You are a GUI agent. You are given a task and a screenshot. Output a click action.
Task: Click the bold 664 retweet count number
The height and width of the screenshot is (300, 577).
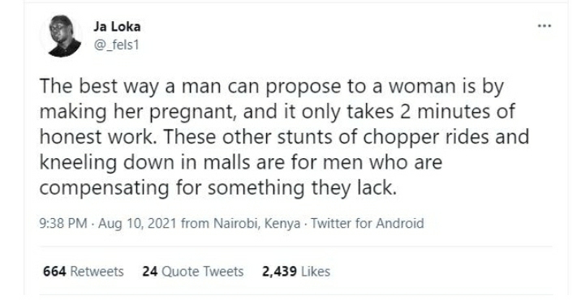tap(54, 272)
